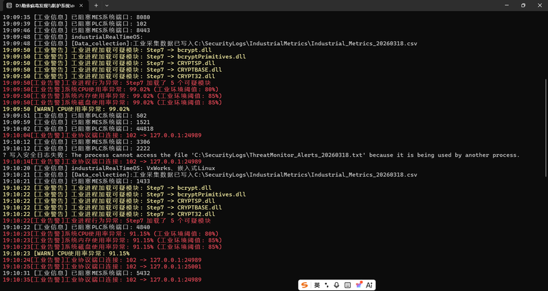Click the line blocking MES port 8443
Viewport: 548px width, 291px height.
tap(77, 30)
